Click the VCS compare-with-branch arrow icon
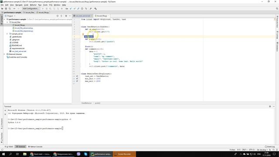 (78, 9)
